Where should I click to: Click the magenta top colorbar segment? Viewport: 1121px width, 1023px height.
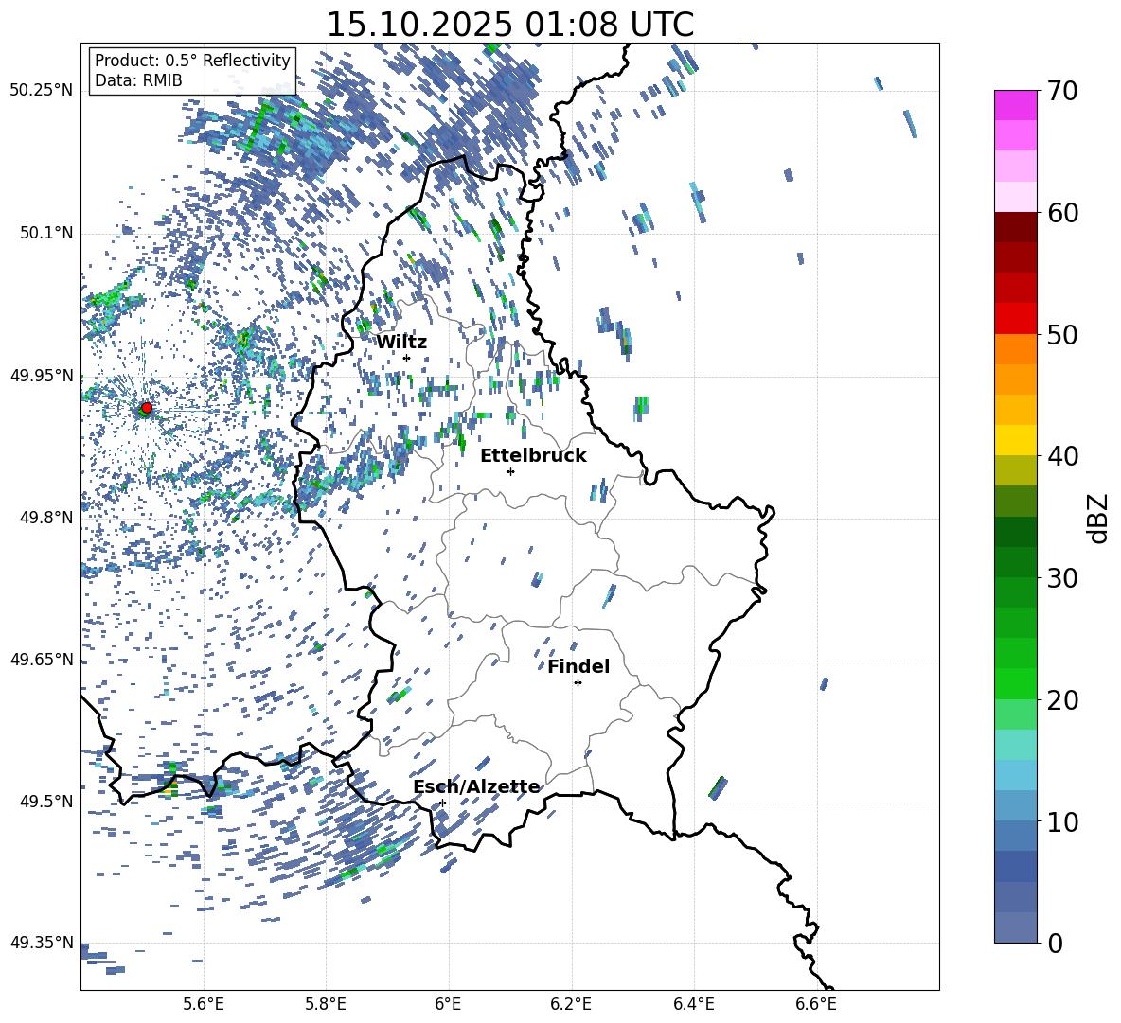click(x=1016, y=105)
